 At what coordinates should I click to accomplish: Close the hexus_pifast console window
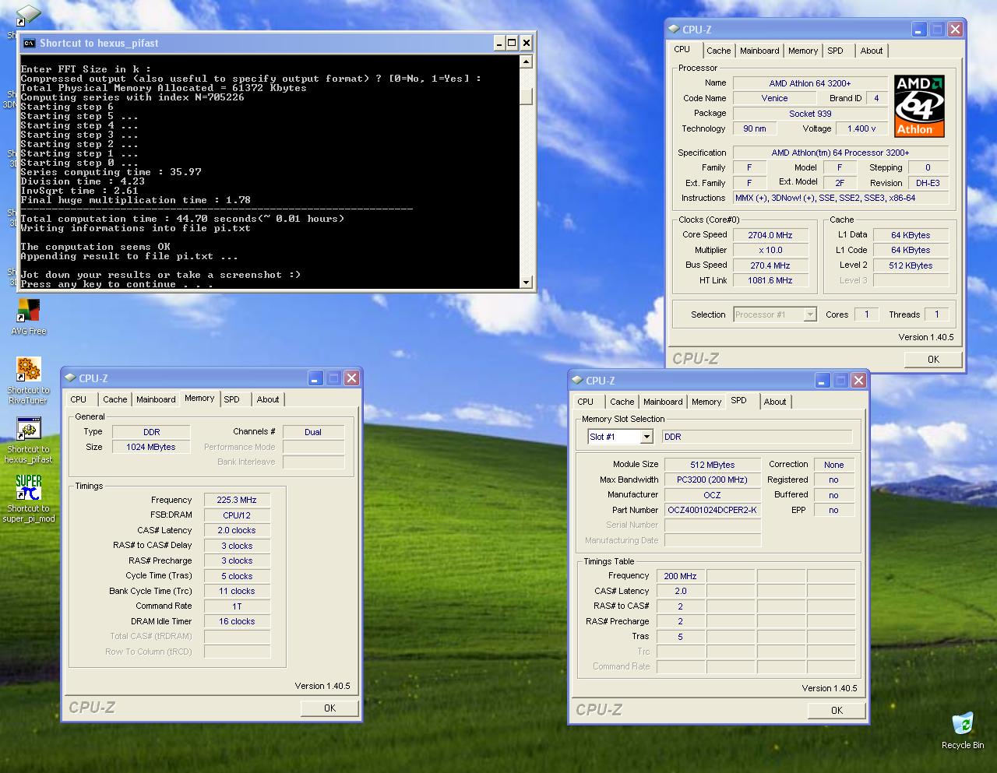tap(527, 44)
